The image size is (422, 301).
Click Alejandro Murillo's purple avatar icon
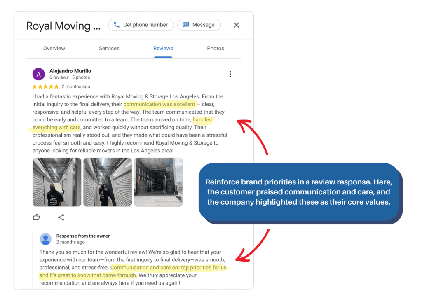tap(39, 74)
